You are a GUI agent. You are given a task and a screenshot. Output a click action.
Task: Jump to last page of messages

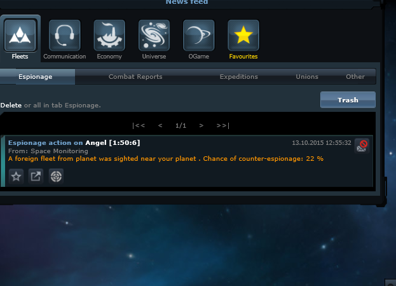222,125
